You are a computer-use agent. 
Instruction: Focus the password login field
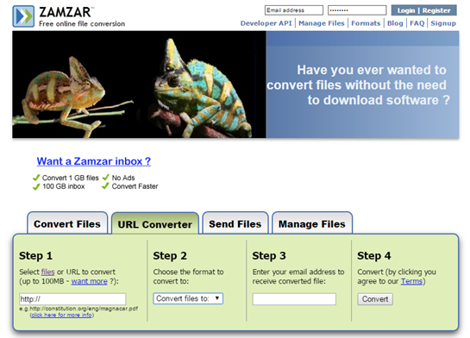coord(357,10)
